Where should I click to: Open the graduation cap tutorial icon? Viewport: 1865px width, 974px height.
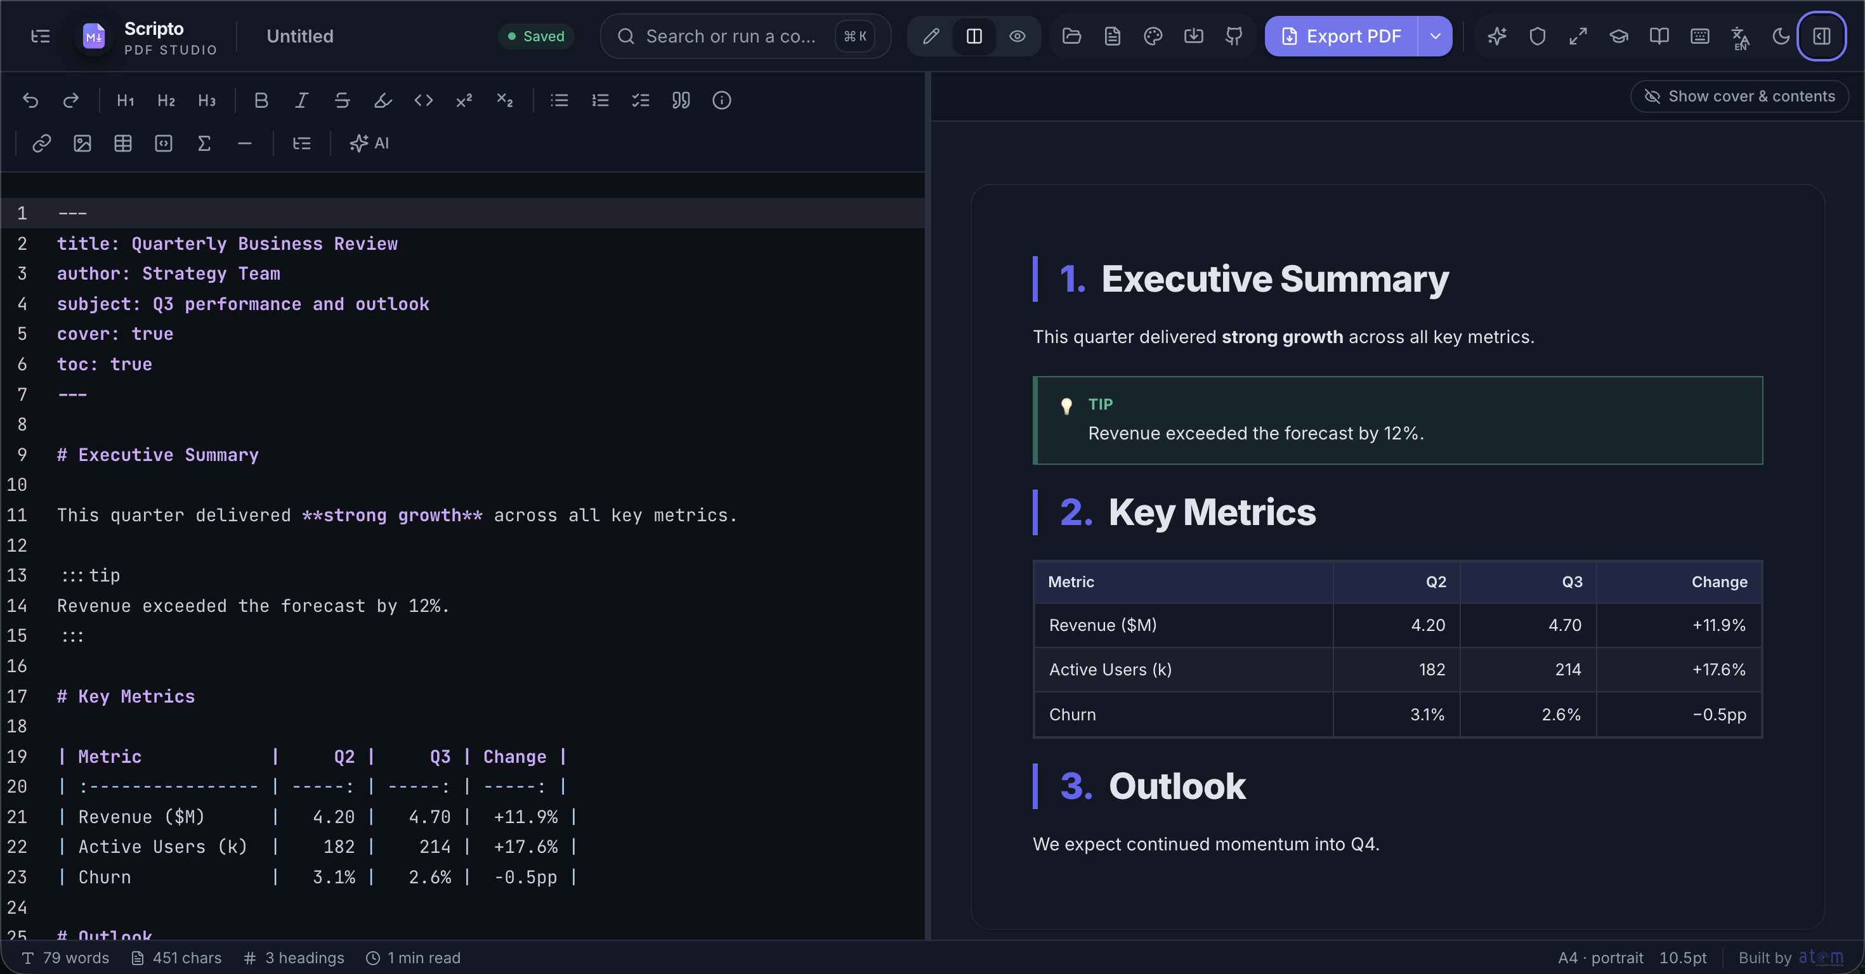1619,36
